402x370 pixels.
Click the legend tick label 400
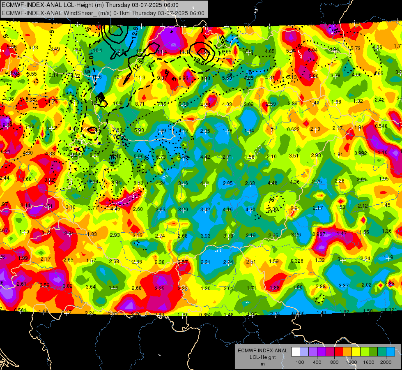[317, 362]
